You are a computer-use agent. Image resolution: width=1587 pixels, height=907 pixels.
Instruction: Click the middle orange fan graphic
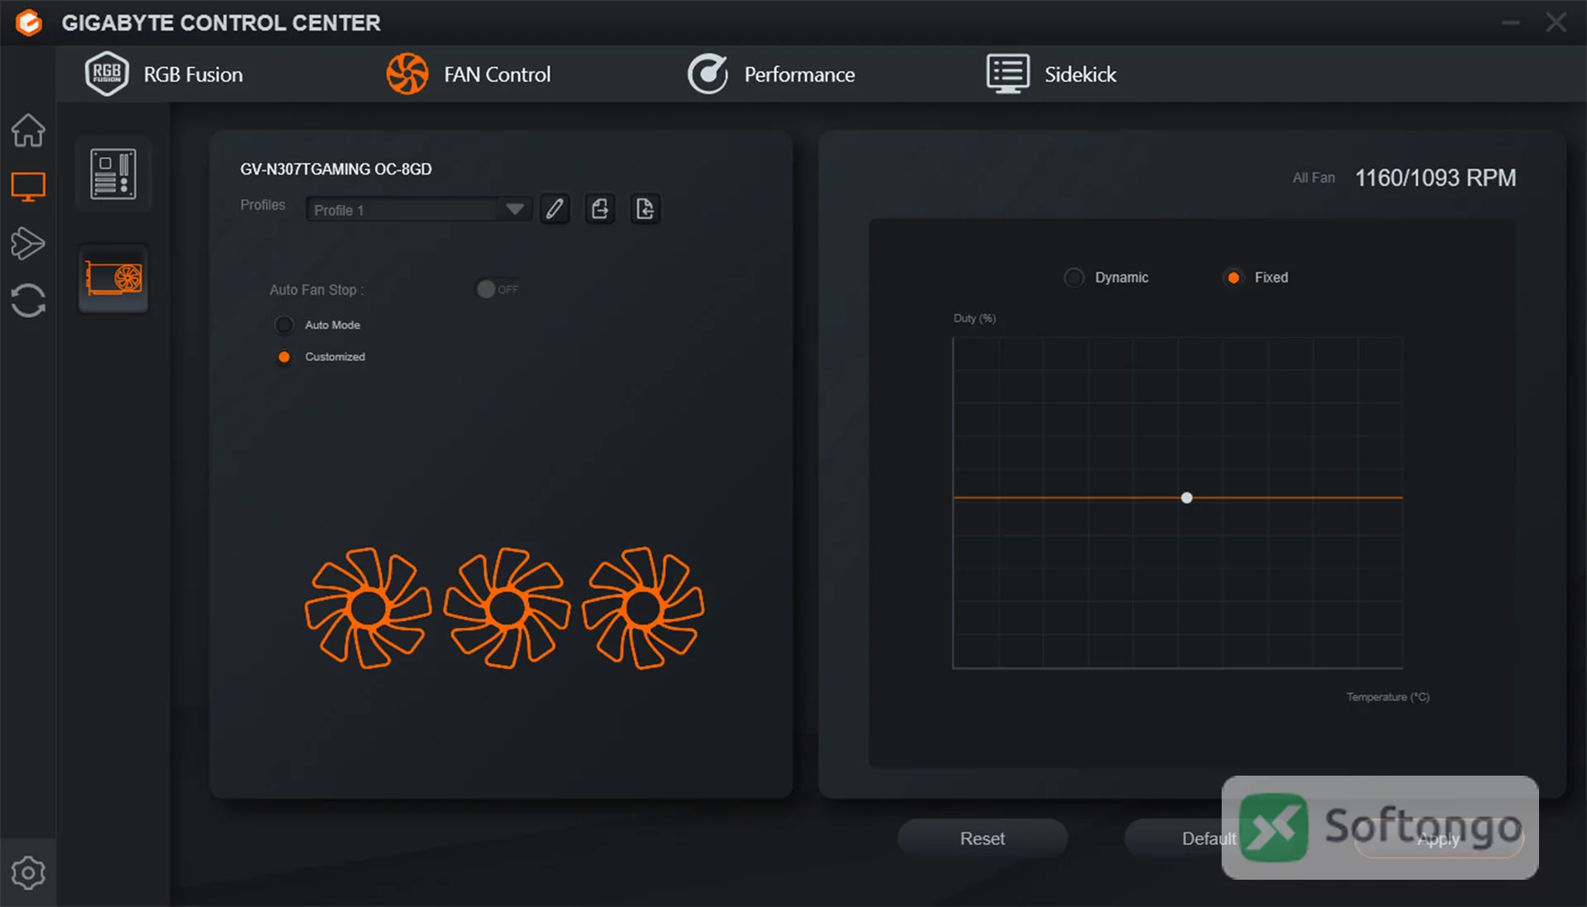click(507, 609)
